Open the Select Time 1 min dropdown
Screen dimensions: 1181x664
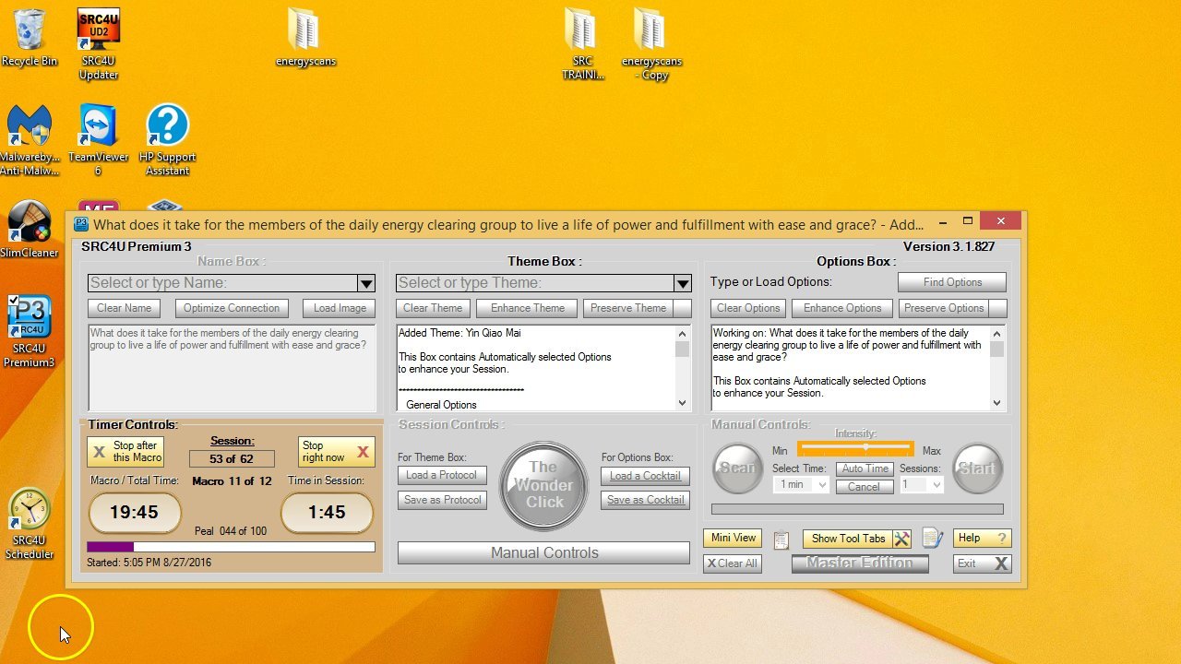[821, 485]
